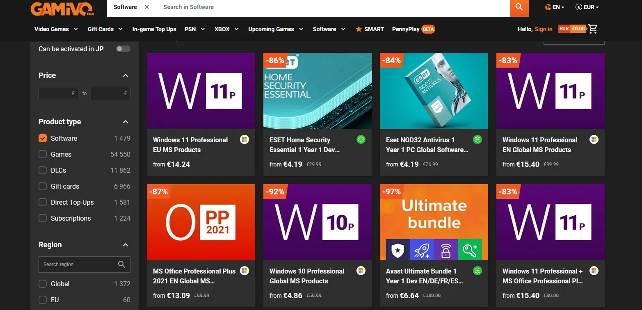Remove the Software search filter tag

point(147,7)
